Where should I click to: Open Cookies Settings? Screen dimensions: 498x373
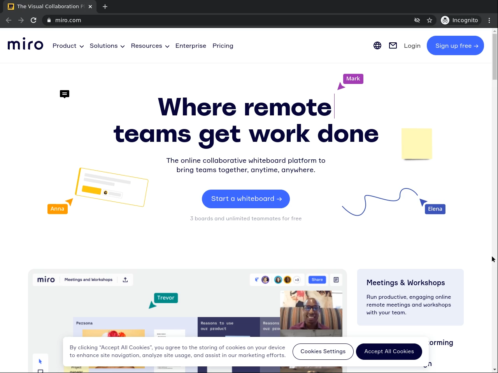click(x=323, y=352)
